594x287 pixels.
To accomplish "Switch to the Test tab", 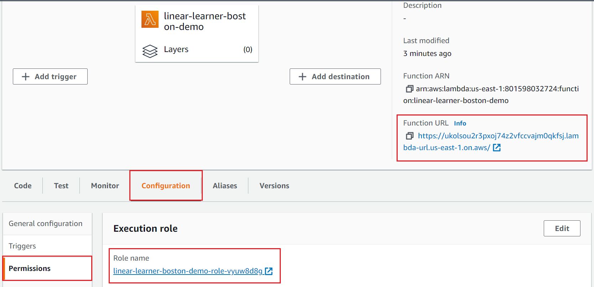I will pyautogui.click(x=61, y=186).
